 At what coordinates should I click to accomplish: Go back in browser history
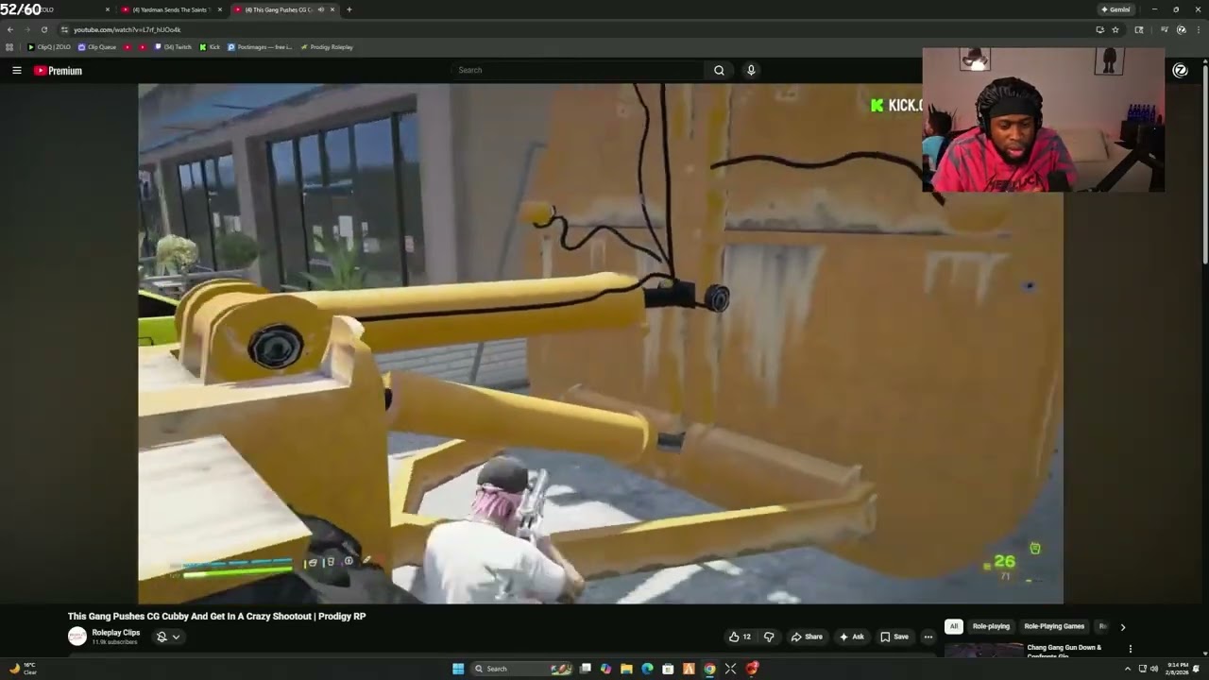click(10, 29)
